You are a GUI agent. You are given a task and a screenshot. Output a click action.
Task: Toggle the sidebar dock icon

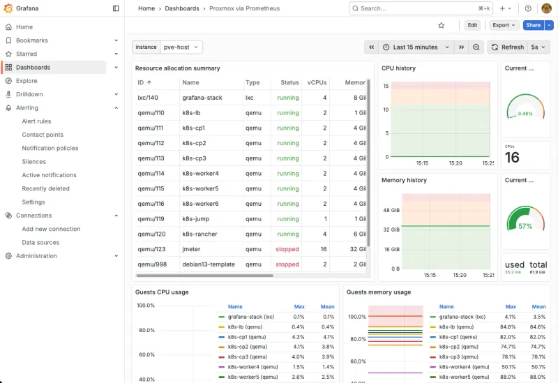point(116,8)
